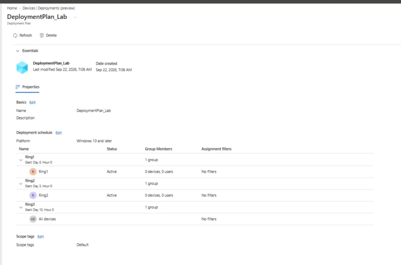Viewport: 401px width, 265px height.
Task: Click the 'Windows 10 and later' platform value
Action: pos(94,141)
